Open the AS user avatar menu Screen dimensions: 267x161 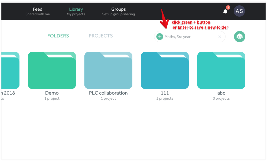pos(239,11)
